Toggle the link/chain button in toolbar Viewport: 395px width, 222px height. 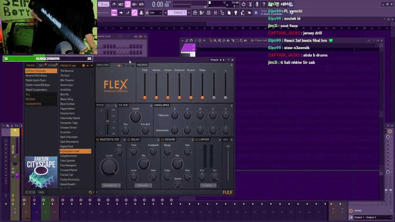135,13
